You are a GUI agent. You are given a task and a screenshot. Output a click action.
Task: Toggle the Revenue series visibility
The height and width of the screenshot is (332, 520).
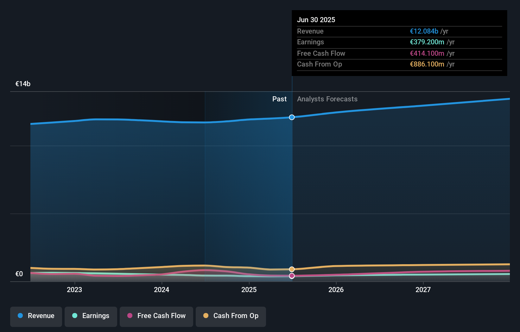pos(36,316)
